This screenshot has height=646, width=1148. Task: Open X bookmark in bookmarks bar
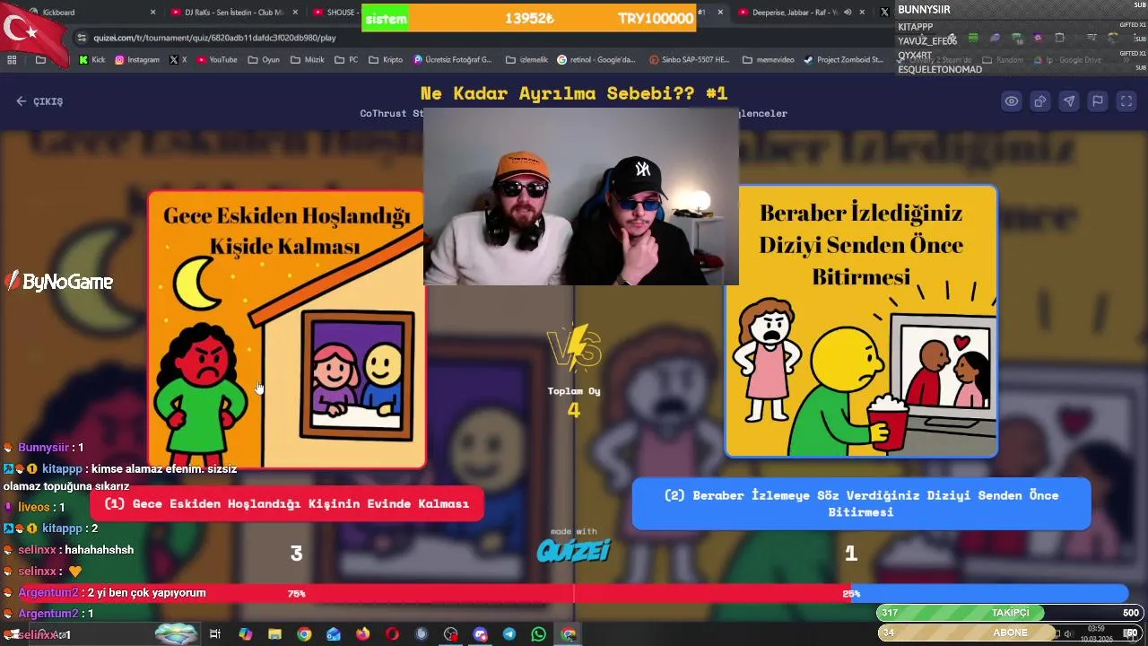[x=178, y=60]
